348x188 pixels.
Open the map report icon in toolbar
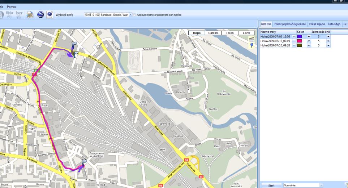pyautogui.click(x=30, y=15)
